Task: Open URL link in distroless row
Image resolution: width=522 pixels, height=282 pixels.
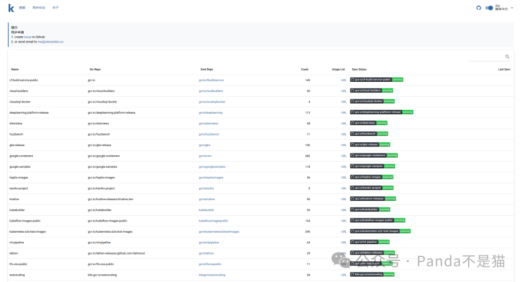Action: click(x=344, y=123)
